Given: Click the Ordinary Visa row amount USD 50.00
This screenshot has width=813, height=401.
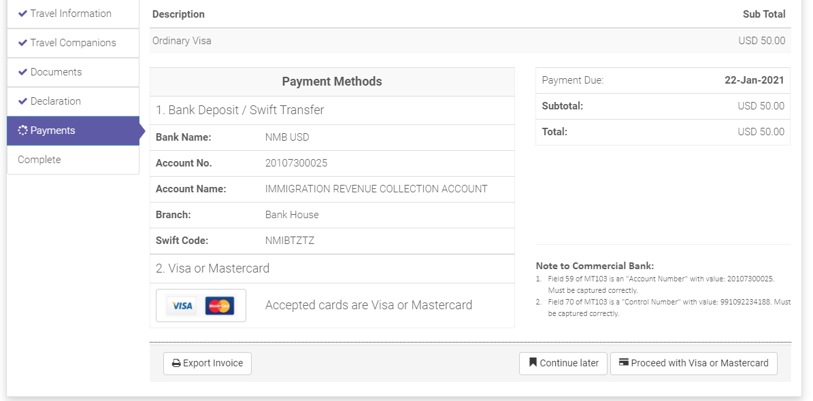Looking at the screenshot, I should [762, 40].
